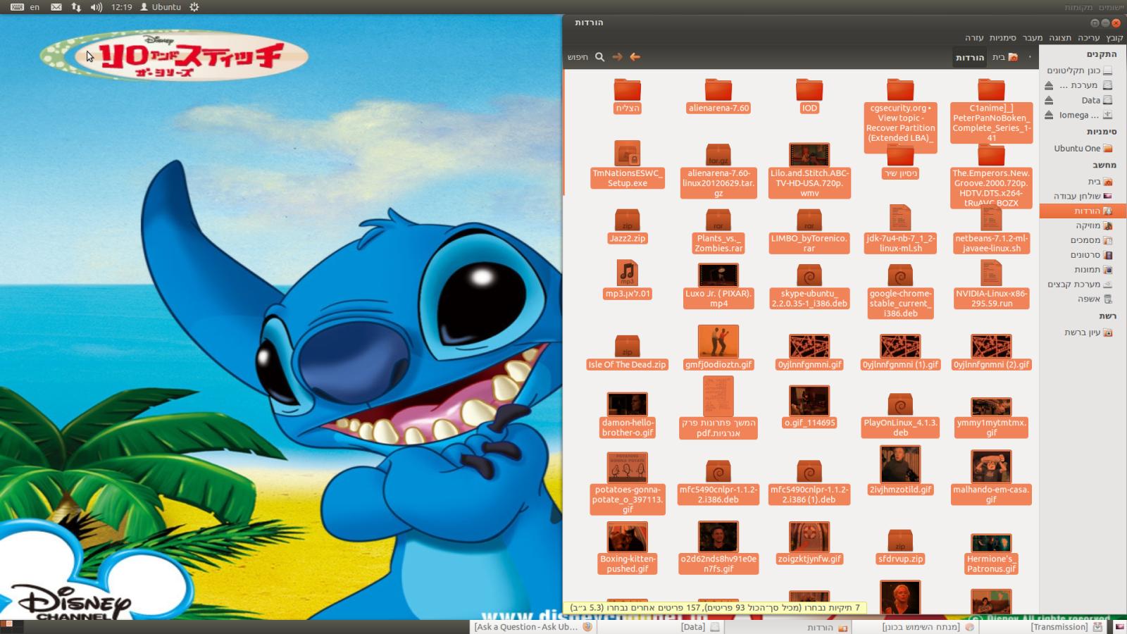Click the הורדות breadcrumb in path bar
This screenshot has height=634, width=1127.
[x=970, y=57]
